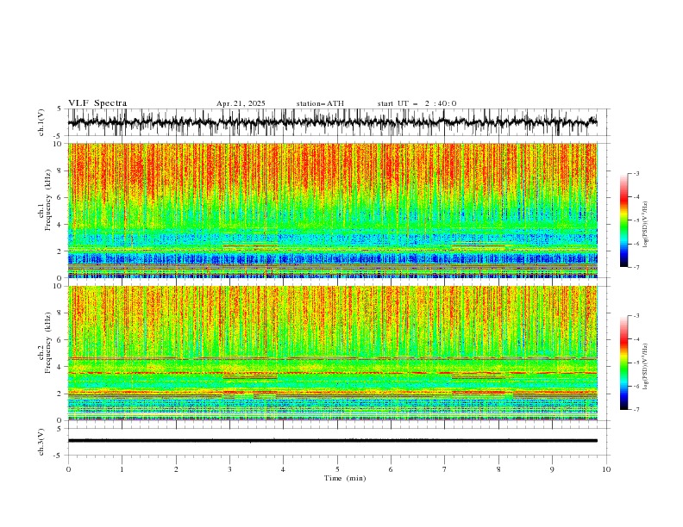
Task: Click '-7' label on ch.2 colorbar
Action: [x=636, y=409]
